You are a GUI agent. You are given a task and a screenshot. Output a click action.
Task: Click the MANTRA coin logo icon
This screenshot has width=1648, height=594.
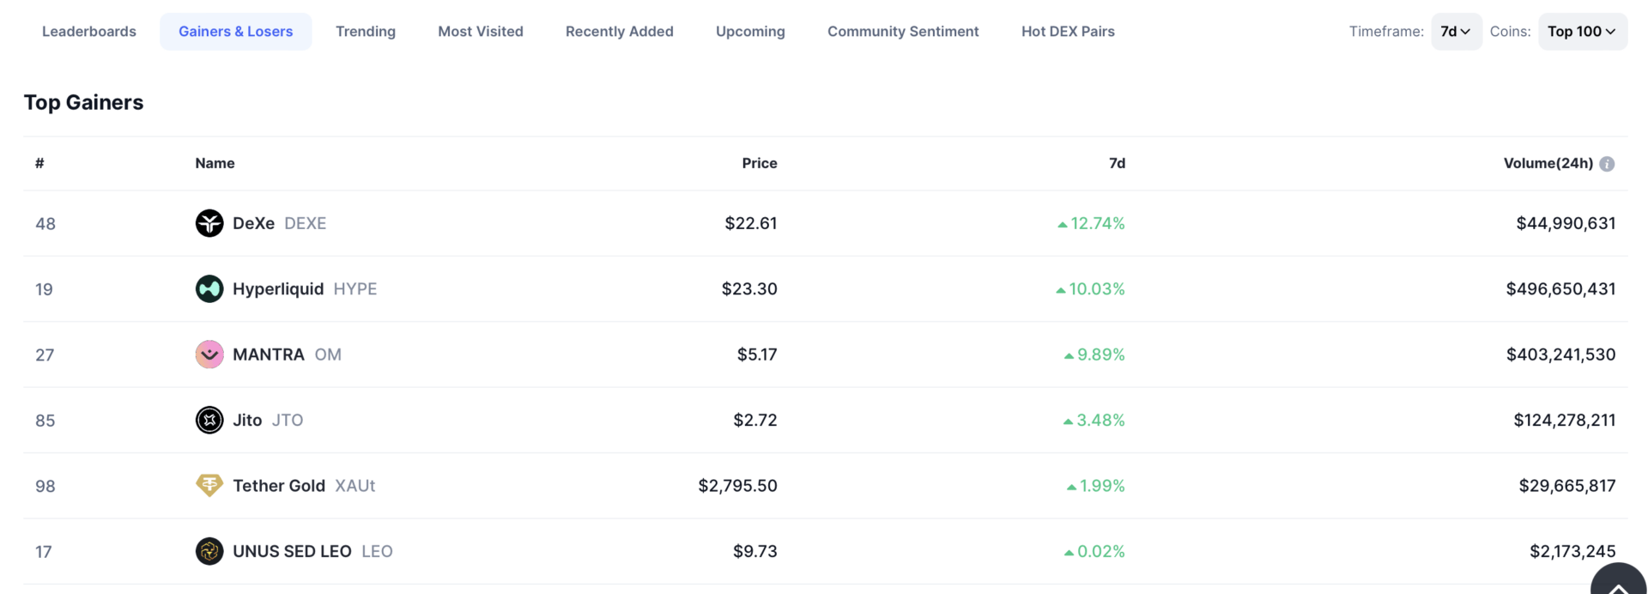click(209, 355)
